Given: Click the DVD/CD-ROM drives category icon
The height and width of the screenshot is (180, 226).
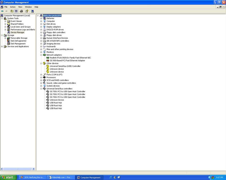Looking at the screenshot, I should tap(44, 30).
